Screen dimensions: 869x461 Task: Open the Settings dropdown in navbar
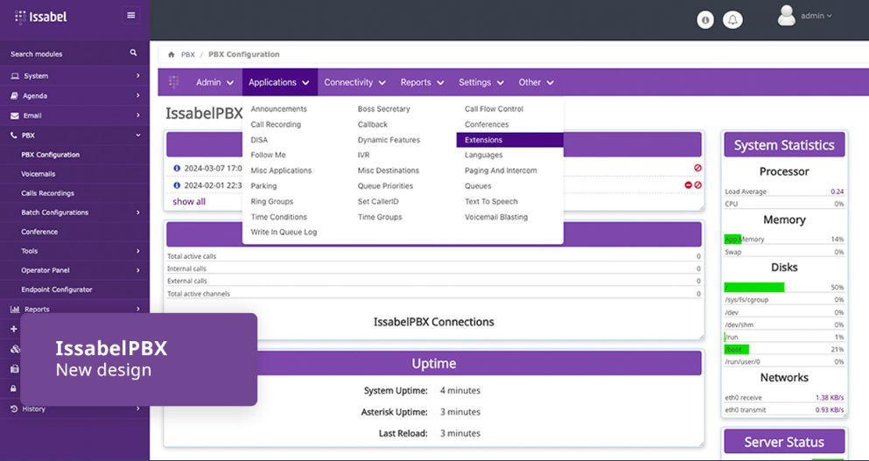point(480,82)
